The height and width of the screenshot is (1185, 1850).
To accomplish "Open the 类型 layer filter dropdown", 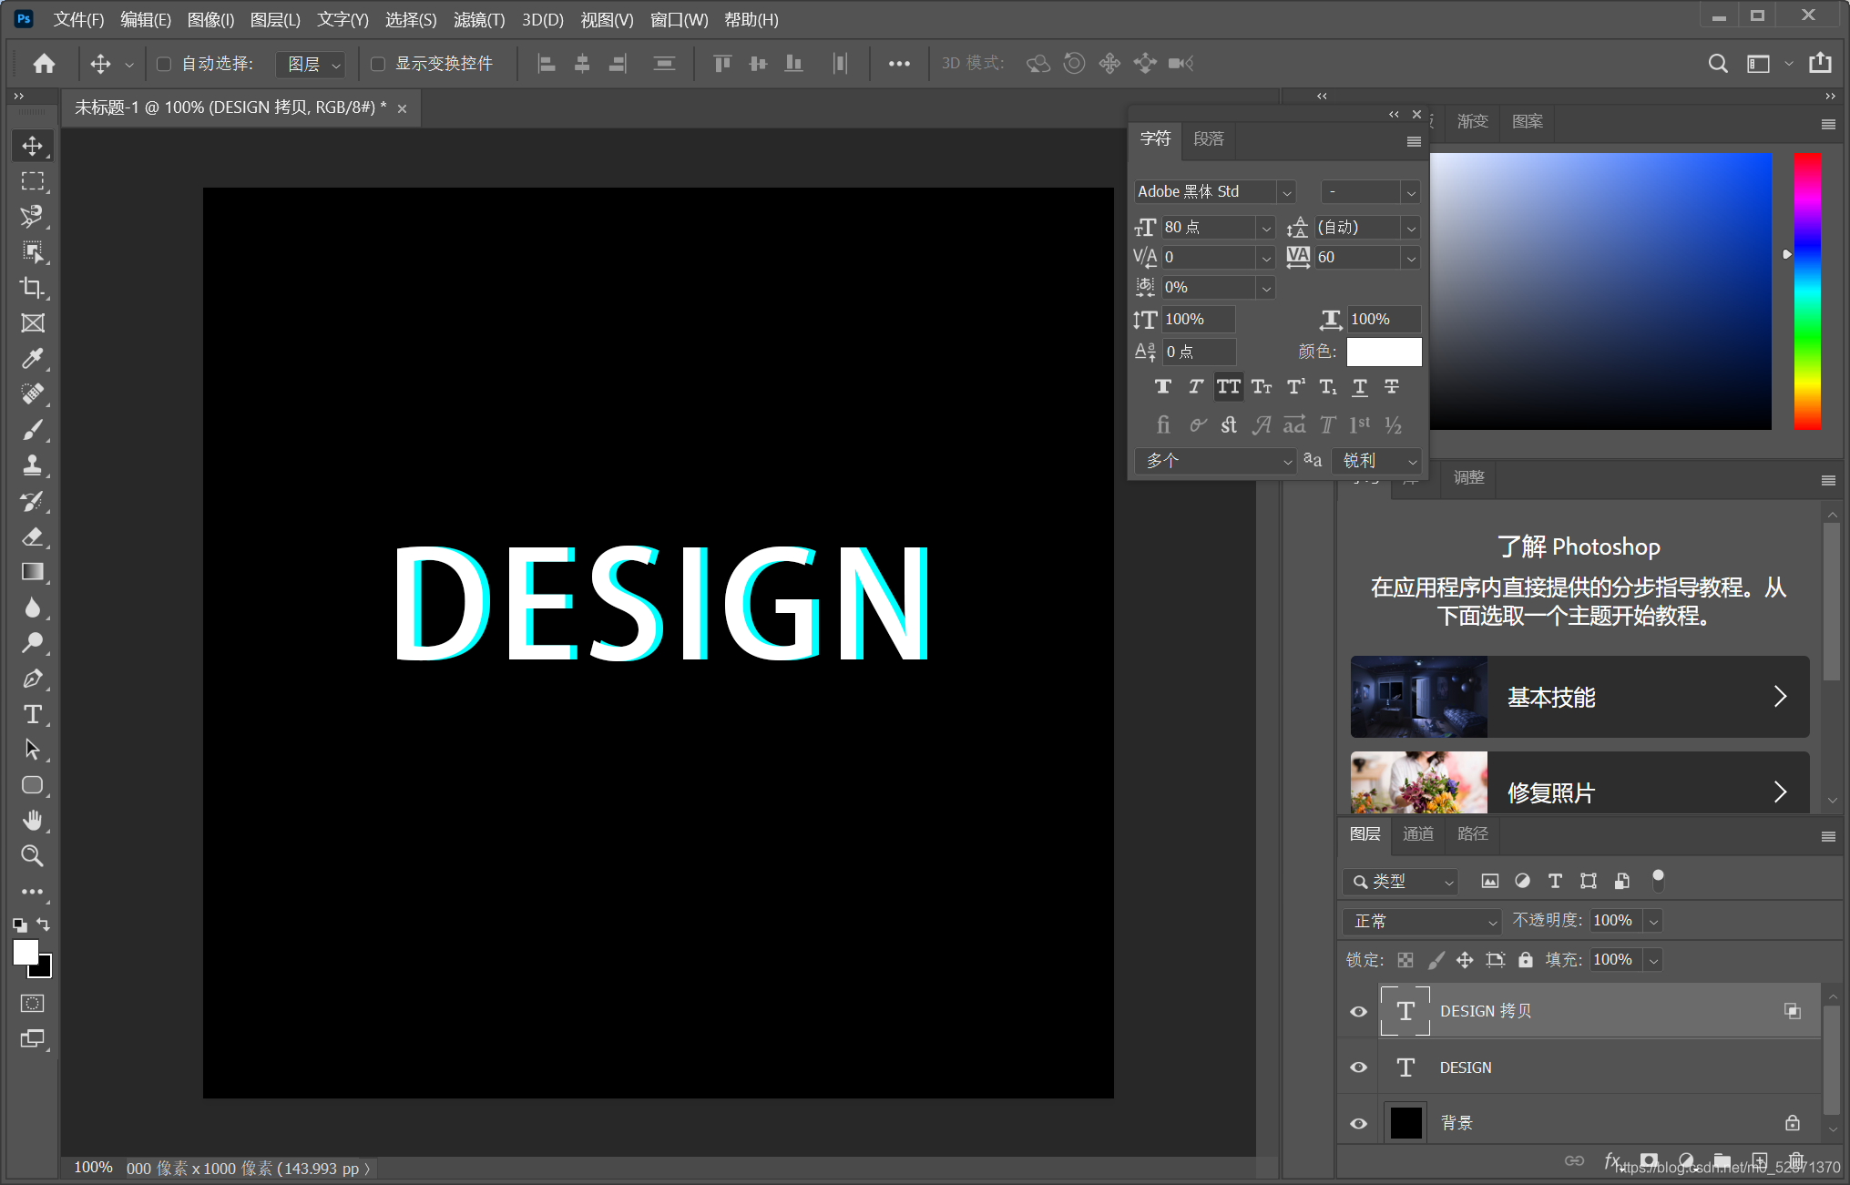I will (1401, 882).
